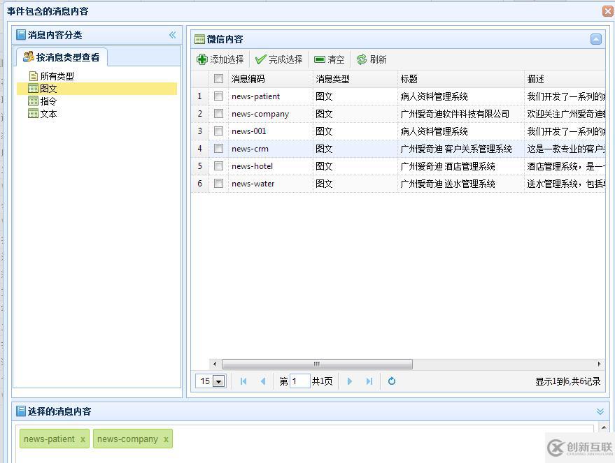Click row number 1 cell

coord(199,96)
